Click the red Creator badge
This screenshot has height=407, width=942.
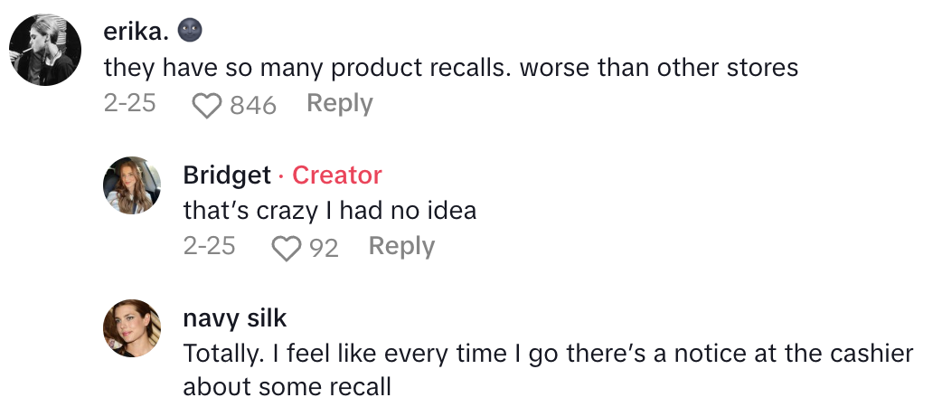tap(336, 175)
